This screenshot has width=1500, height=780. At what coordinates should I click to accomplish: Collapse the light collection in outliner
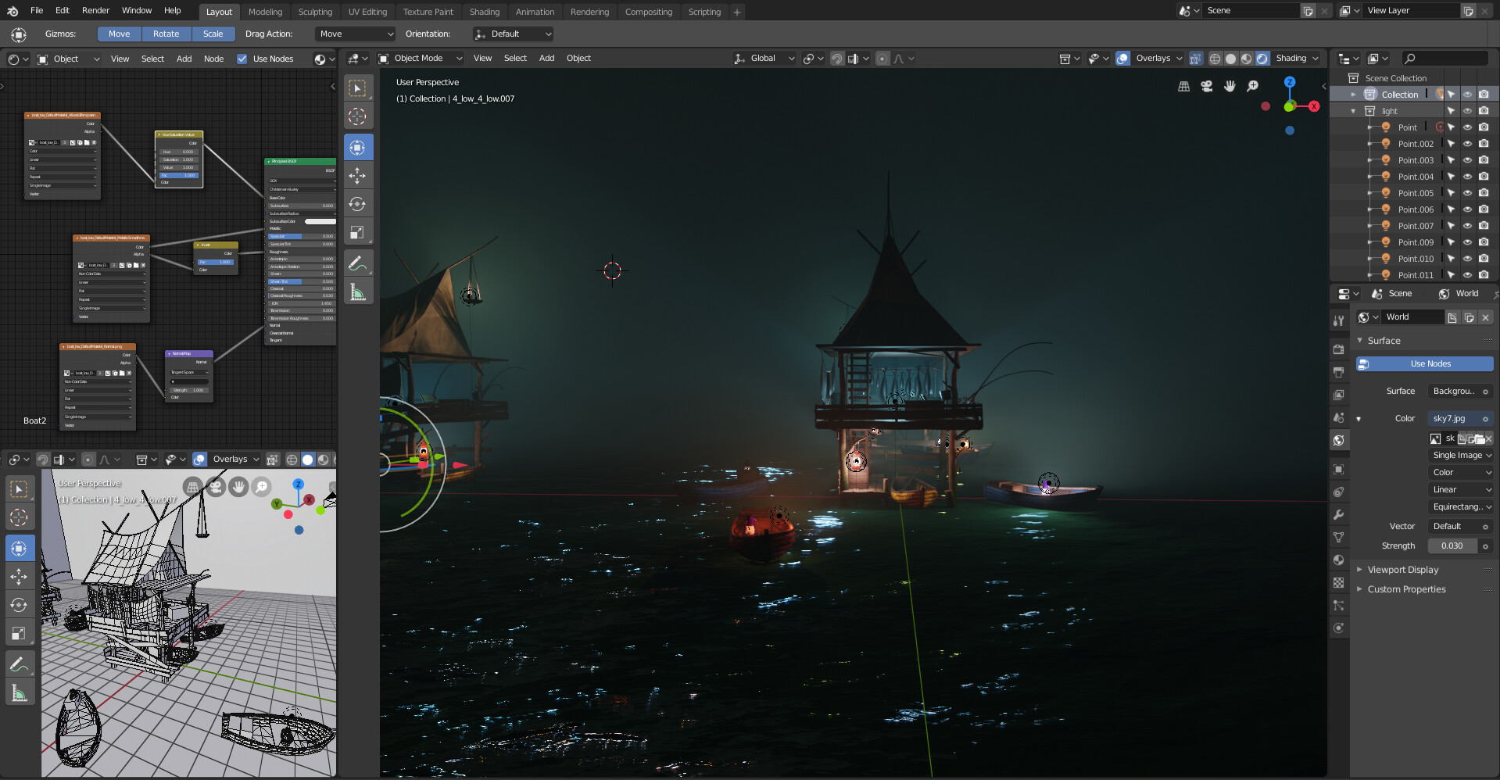(1354, 111)
